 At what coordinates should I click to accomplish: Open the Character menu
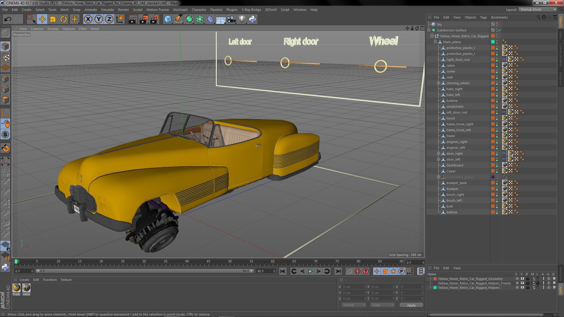click(199, 10)
